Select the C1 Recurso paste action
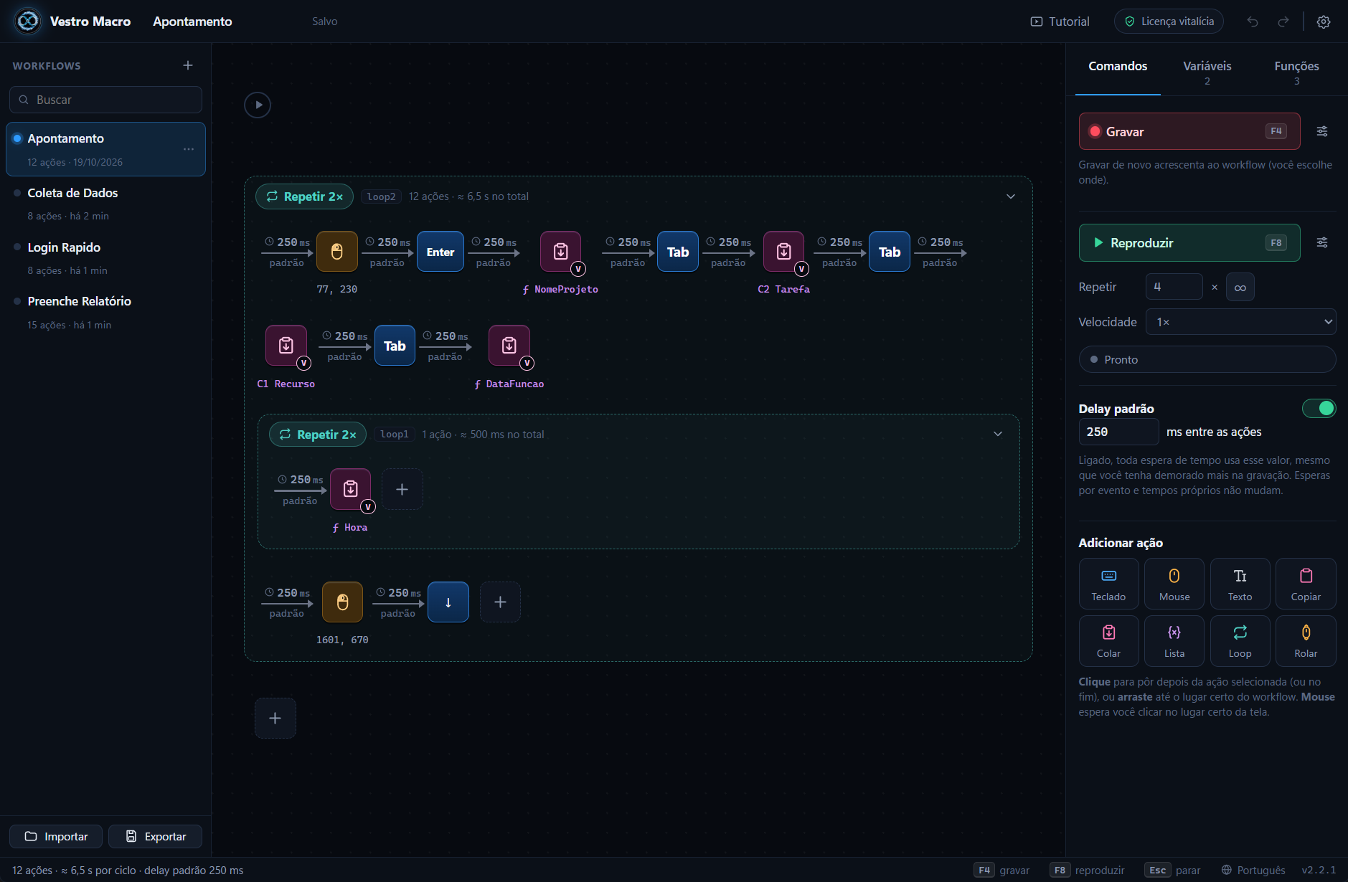This screenshot has height=882, width=1348. [286, 346]
